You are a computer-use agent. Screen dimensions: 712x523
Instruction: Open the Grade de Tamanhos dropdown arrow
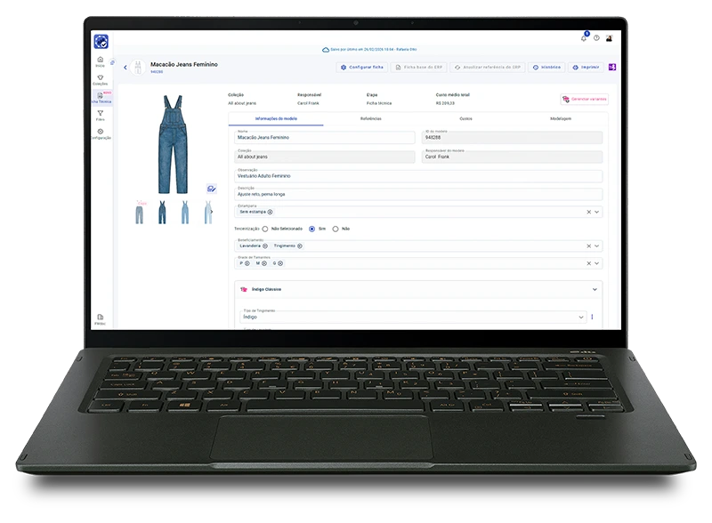[x=596, y=263]
